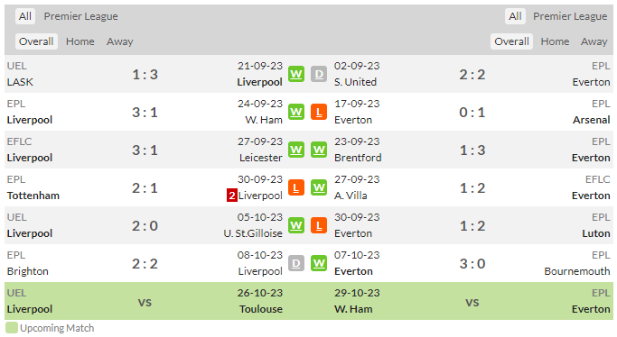Image resolution: width=617 pixels, height=337 pixels.
Task: Click the W badge for Everton vs Bournemouth
Action: point(319,264)
